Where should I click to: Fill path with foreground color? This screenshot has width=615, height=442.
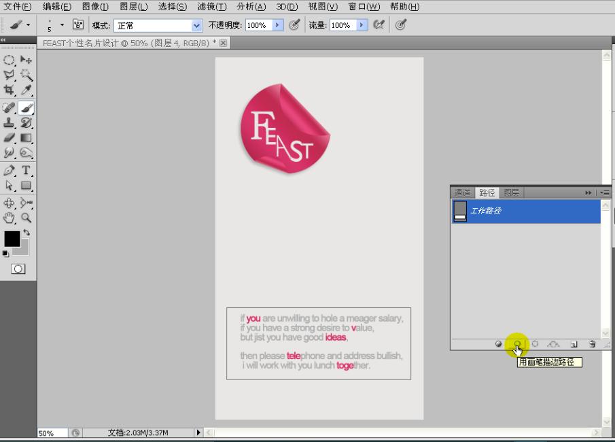point(497,344)
